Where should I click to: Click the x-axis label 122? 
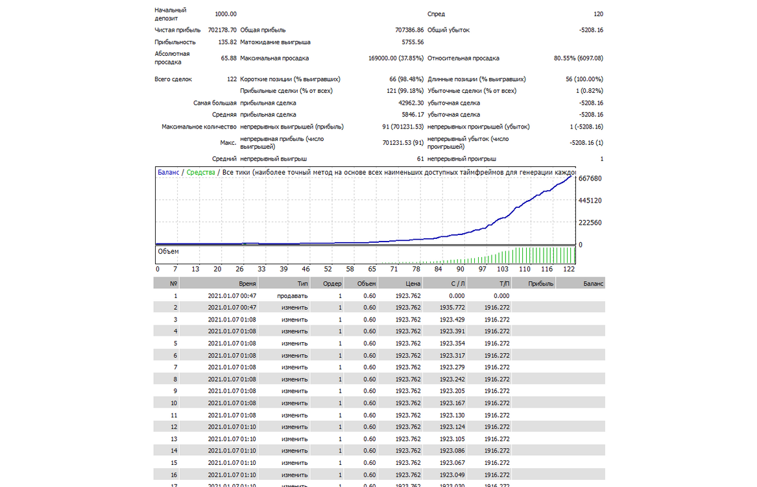click(569, 269)
